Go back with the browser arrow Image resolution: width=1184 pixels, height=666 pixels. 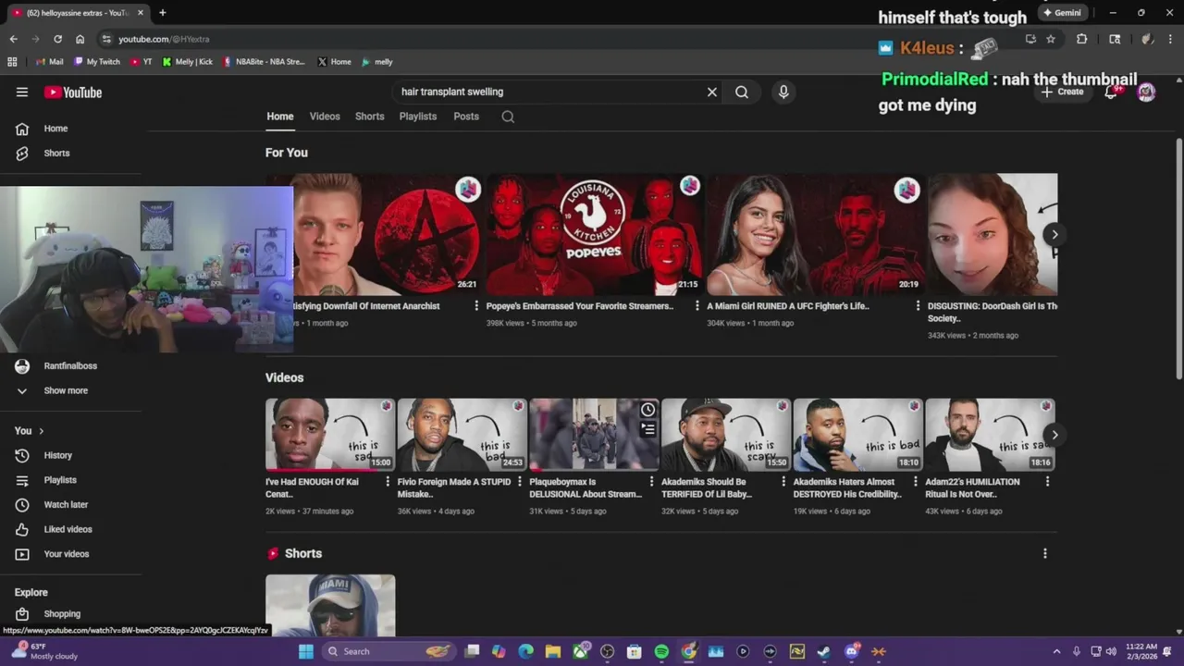(x=13, y=39)
